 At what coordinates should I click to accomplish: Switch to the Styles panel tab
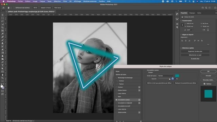pyautogui.click(x=199, y=13)
